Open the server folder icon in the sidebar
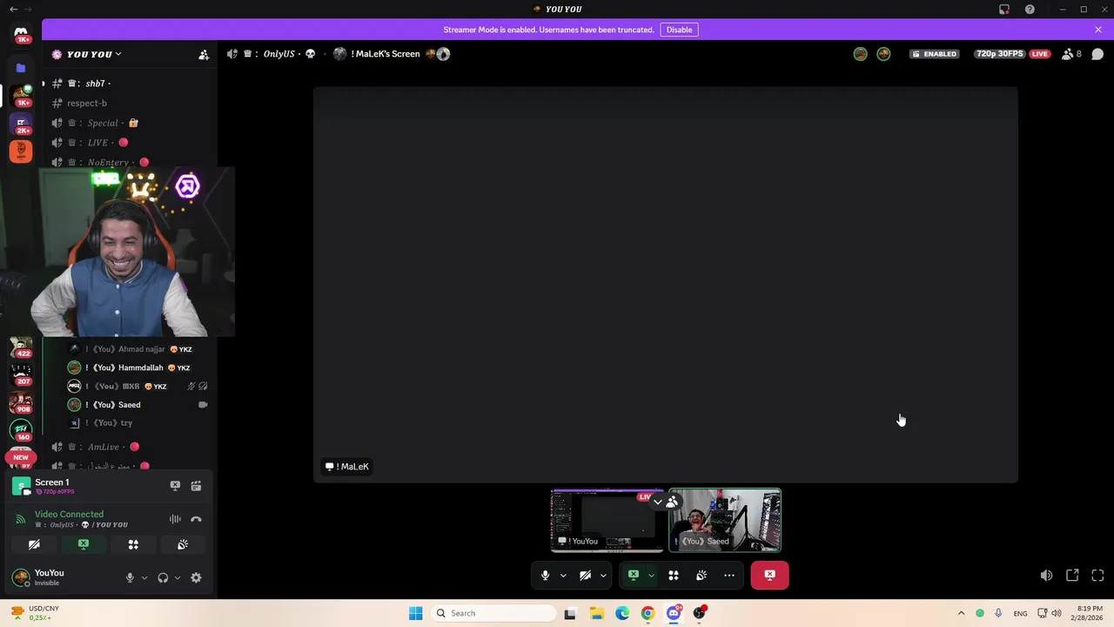The height and width of the screenshot is (627, 1114). click(x=21, y=68)
